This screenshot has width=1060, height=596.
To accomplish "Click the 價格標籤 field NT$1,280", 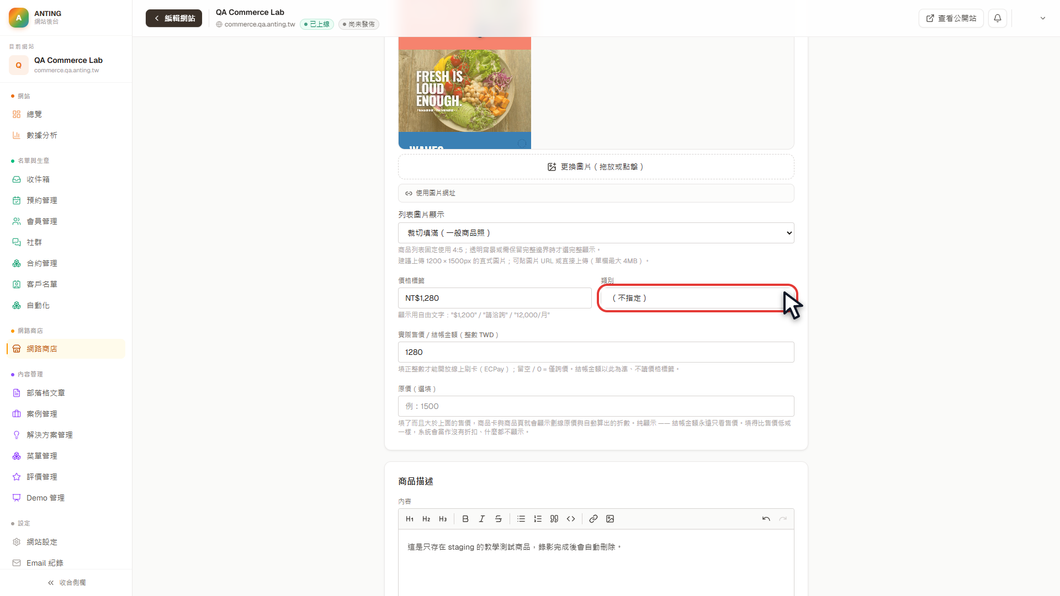I will coord(495,298).
